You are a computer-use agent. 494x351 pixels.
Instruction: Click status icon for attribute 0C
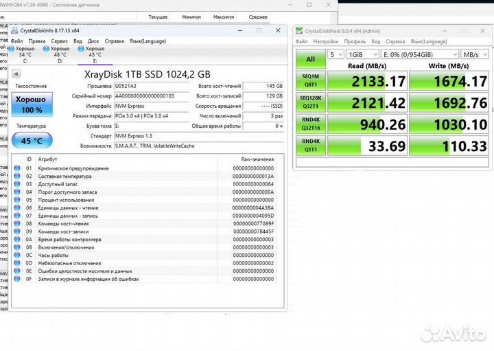pos(17,255)
